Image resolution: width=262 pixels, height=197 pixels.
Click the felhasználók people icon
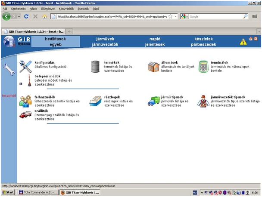(x=25, y=101)
